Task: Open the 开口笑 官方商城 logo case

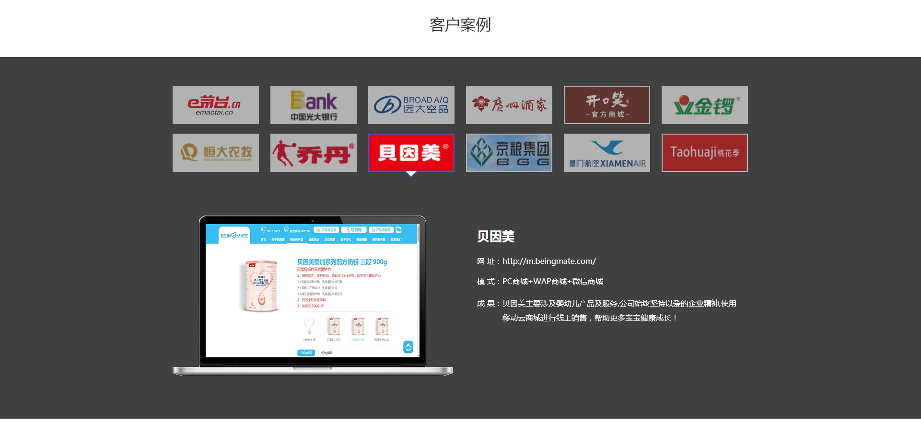Action: 607,105
